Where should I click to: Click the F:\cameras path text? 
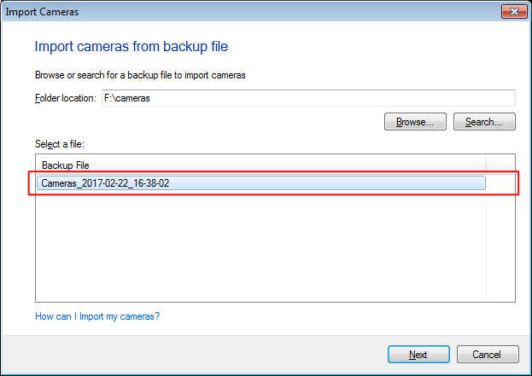point(127,98)
